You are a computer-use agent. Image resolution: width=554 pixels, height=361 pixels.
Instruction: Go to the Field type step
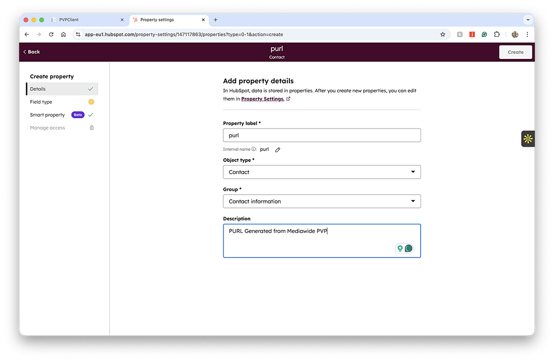coord(41,102)
